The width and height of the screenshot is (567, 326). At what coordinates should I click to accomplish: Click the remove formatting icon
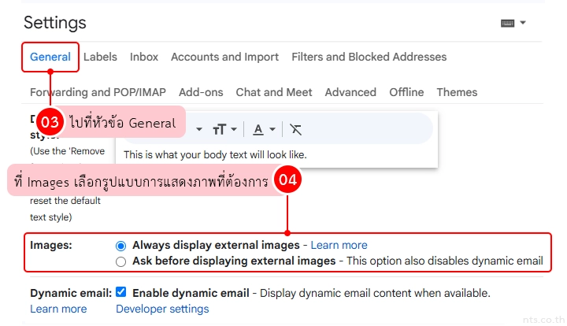click(x=296, y=129)
